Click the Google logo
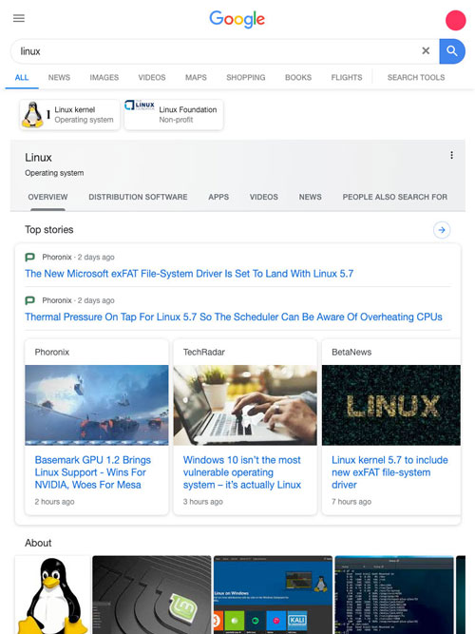475x634 pixels. [x=237, y=19]
